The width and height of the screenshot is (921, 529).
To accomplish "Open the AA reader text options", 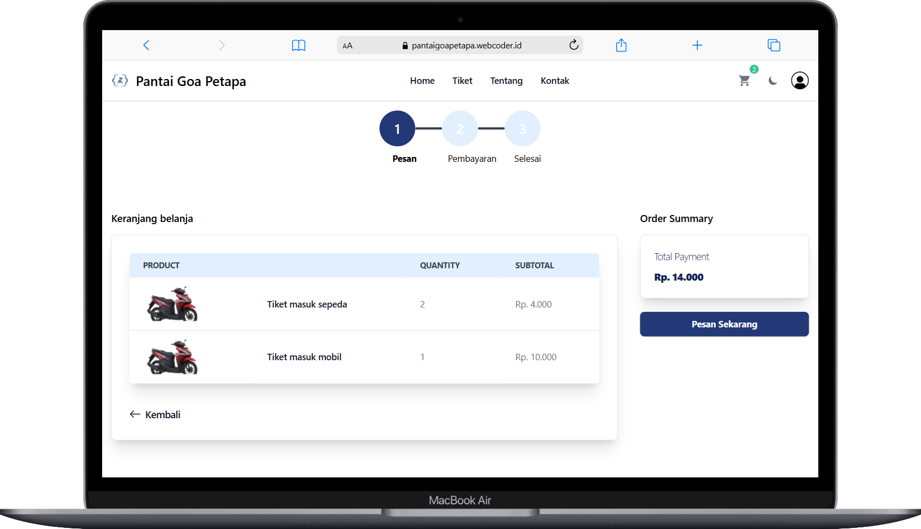I will click(347, 46).
